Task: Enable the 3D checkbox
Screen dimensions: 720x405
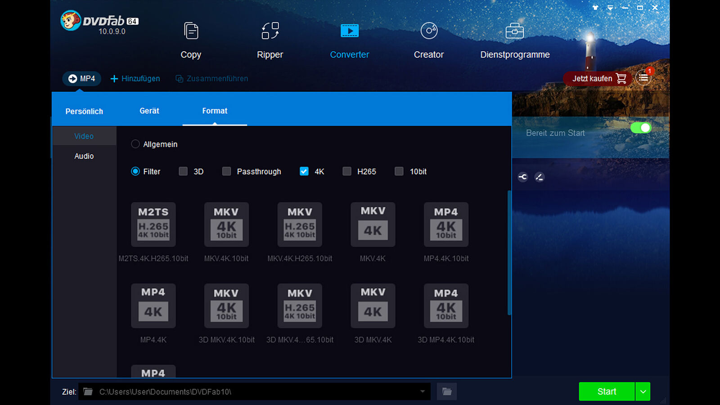Action: click(183, 171)
